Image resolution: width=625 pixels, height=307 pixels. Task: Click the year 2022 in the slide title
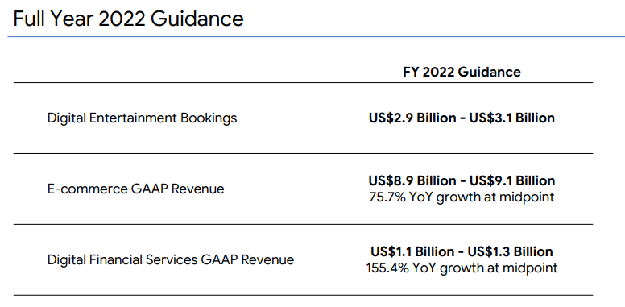[122, 19]
